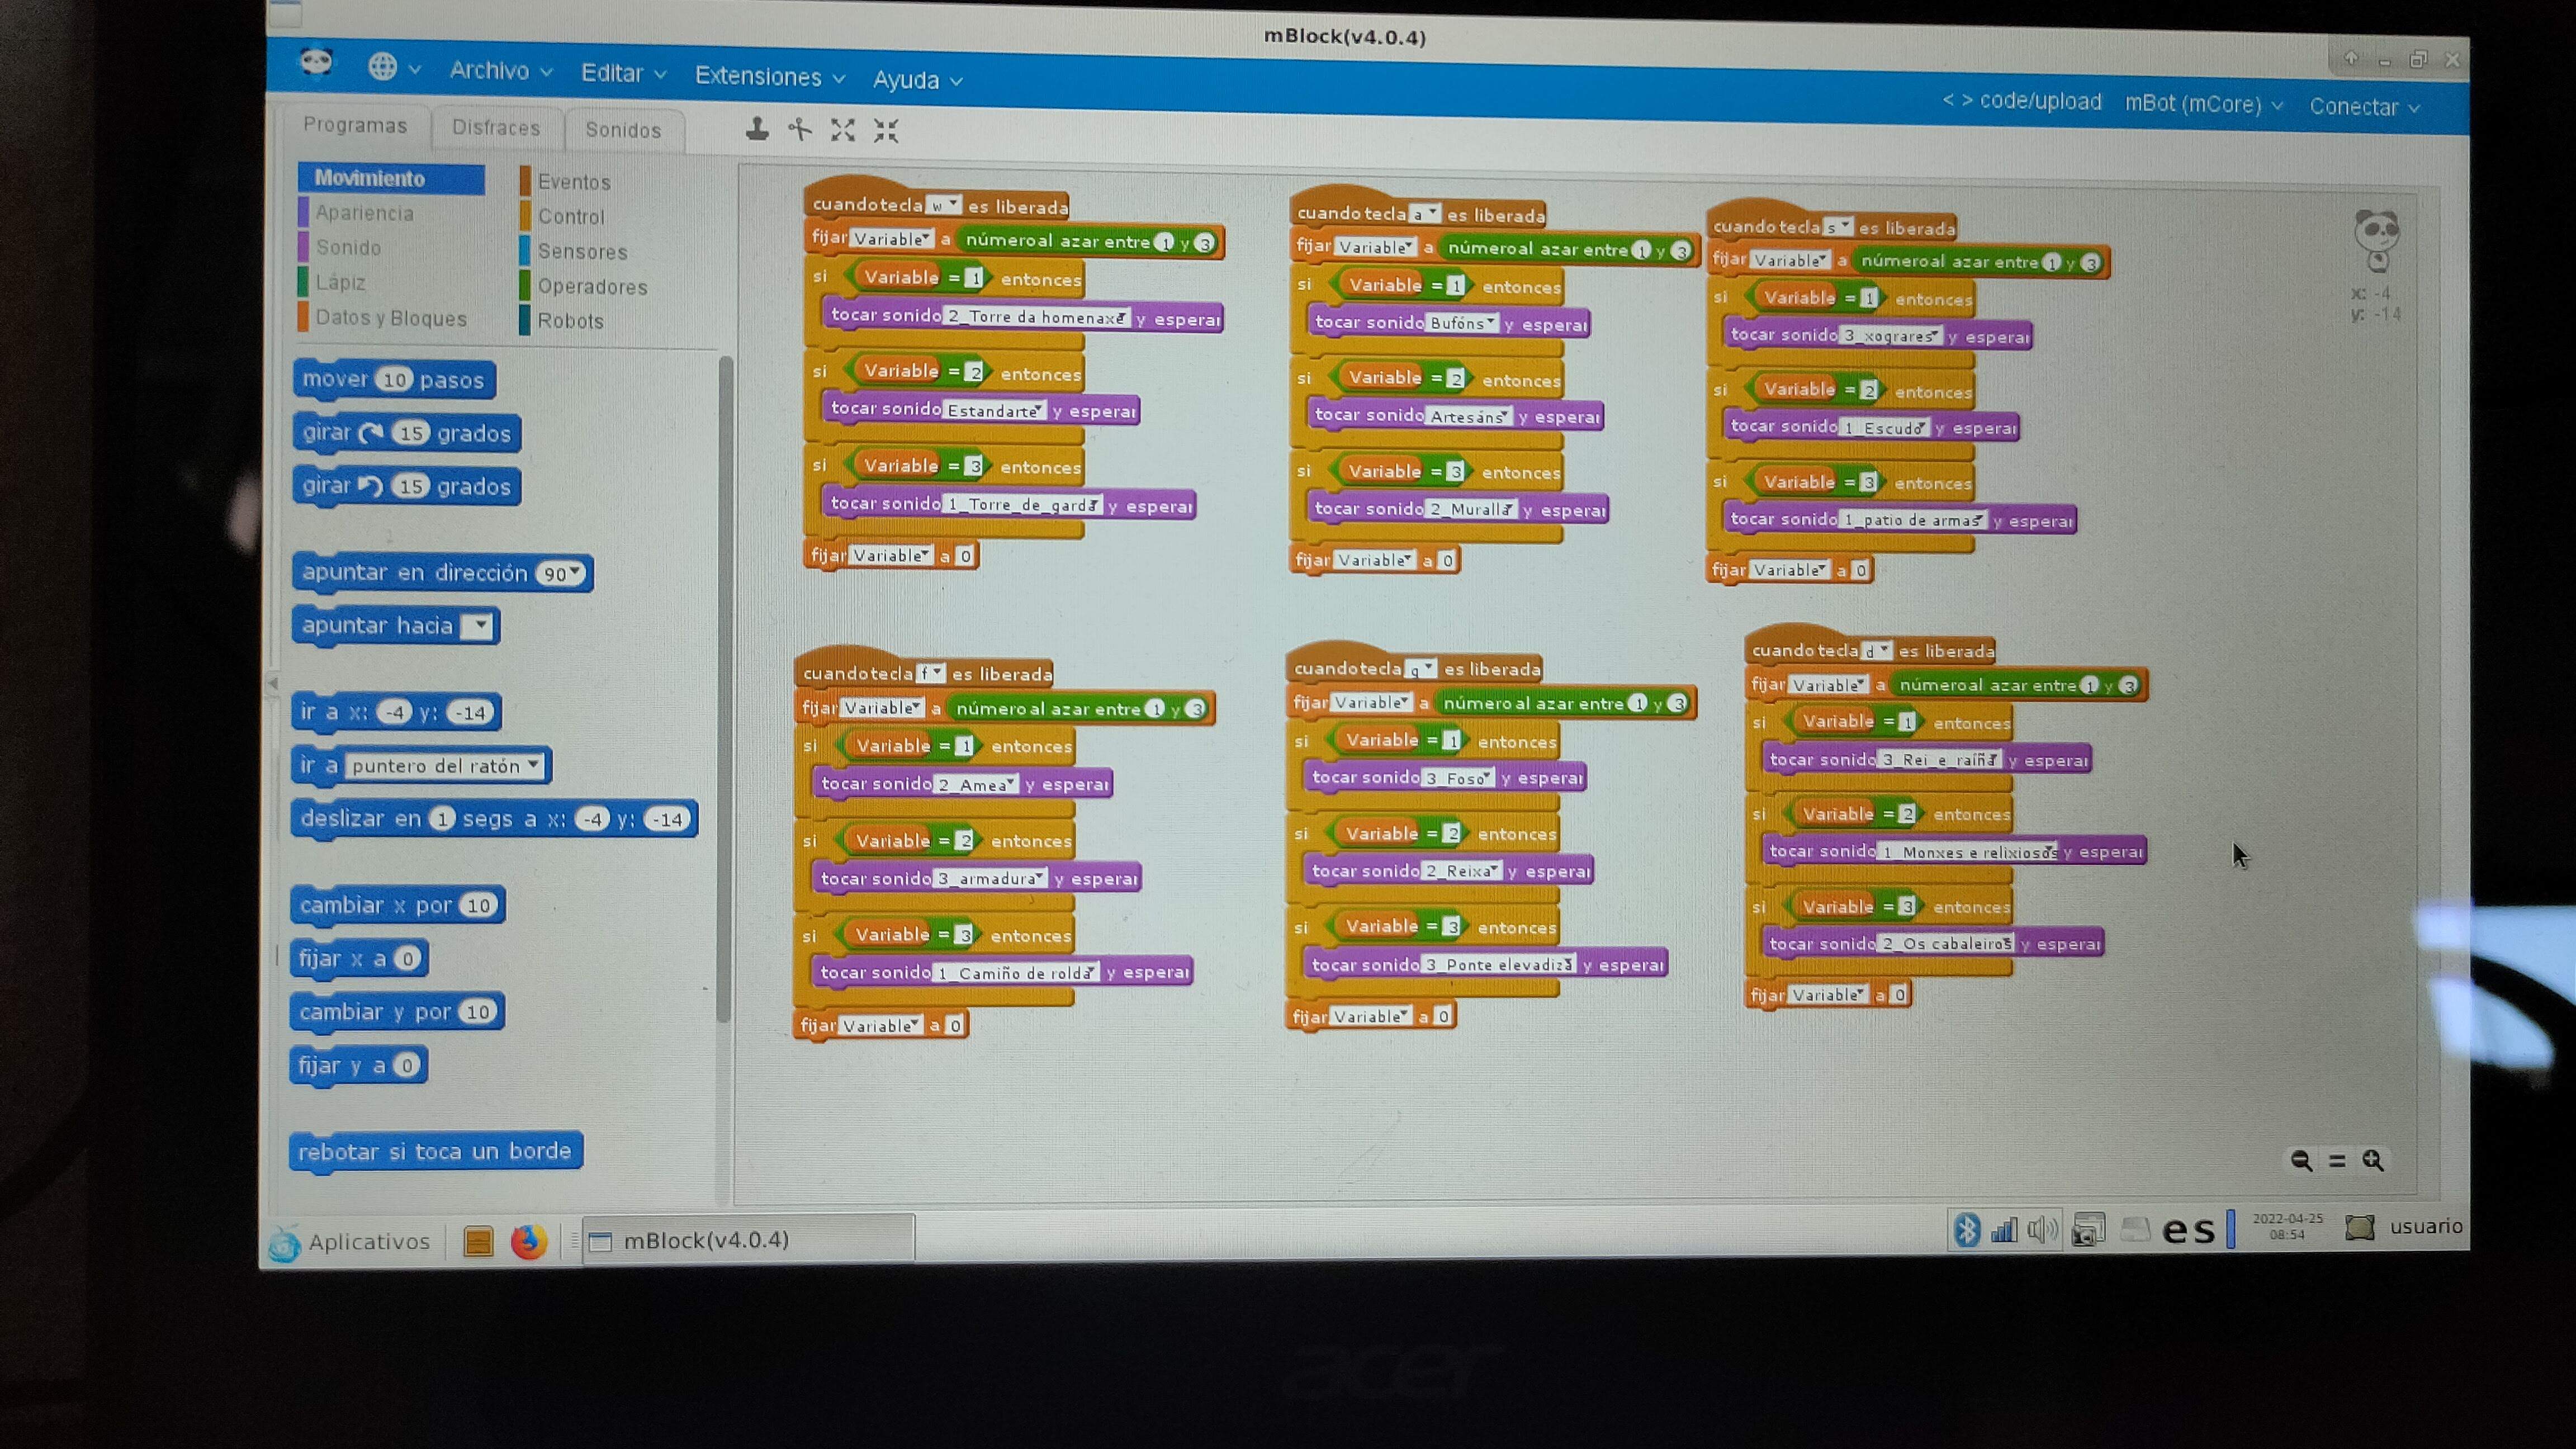This screenshot has height=1449, width=2576.
Task: Zoom out the scripts area
Action: coord(2301,1160)
